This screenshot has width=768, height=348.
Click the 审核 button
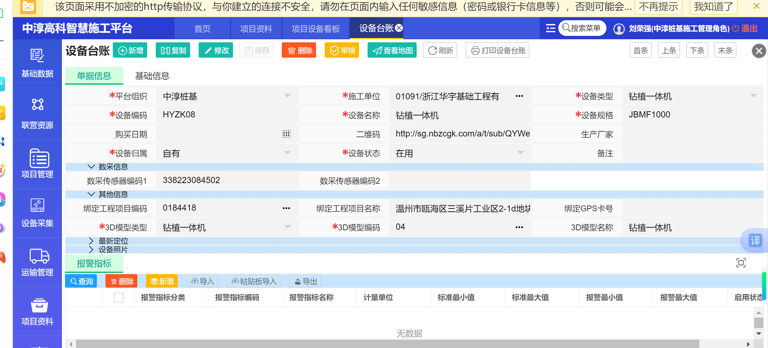click(x=342, y=51)
